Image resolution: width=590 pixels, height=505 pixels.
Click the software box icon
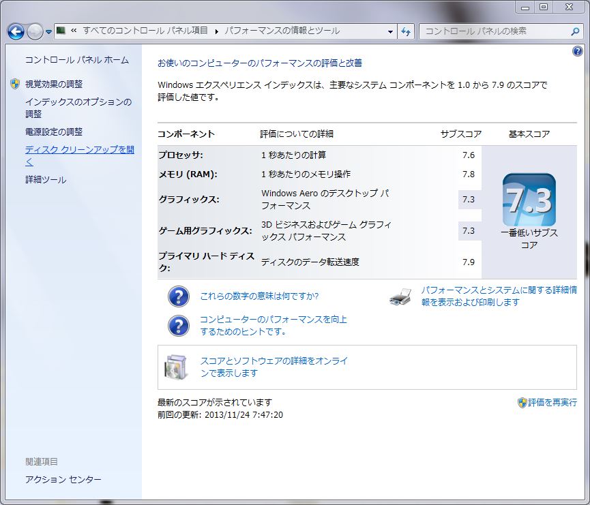coord(176,367)
